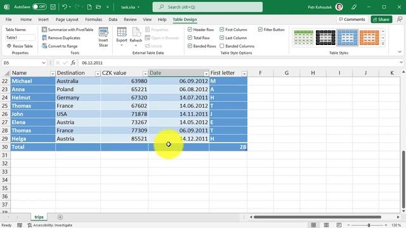
Task: Click Resize Table
Action: 20,46
